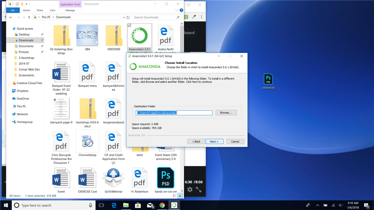Open Dropbox in navigation pane
Screen dimensions: 374x210
[x=22, y=91]
